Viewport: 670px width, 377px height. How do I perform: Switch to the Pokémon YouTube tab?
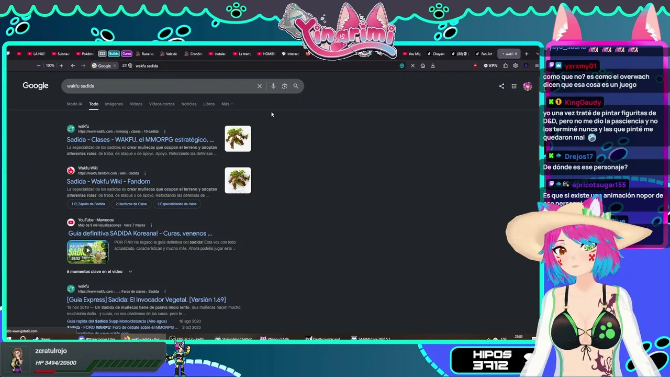pyautogui.click(x=85, y=54)
